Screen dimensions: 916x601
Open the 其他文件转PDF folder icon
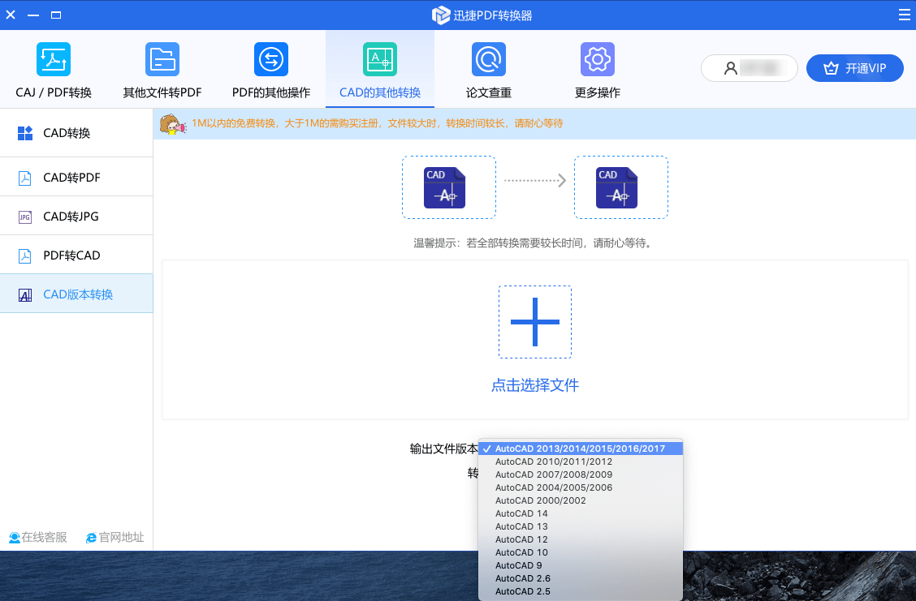click(x=162, y=59)
